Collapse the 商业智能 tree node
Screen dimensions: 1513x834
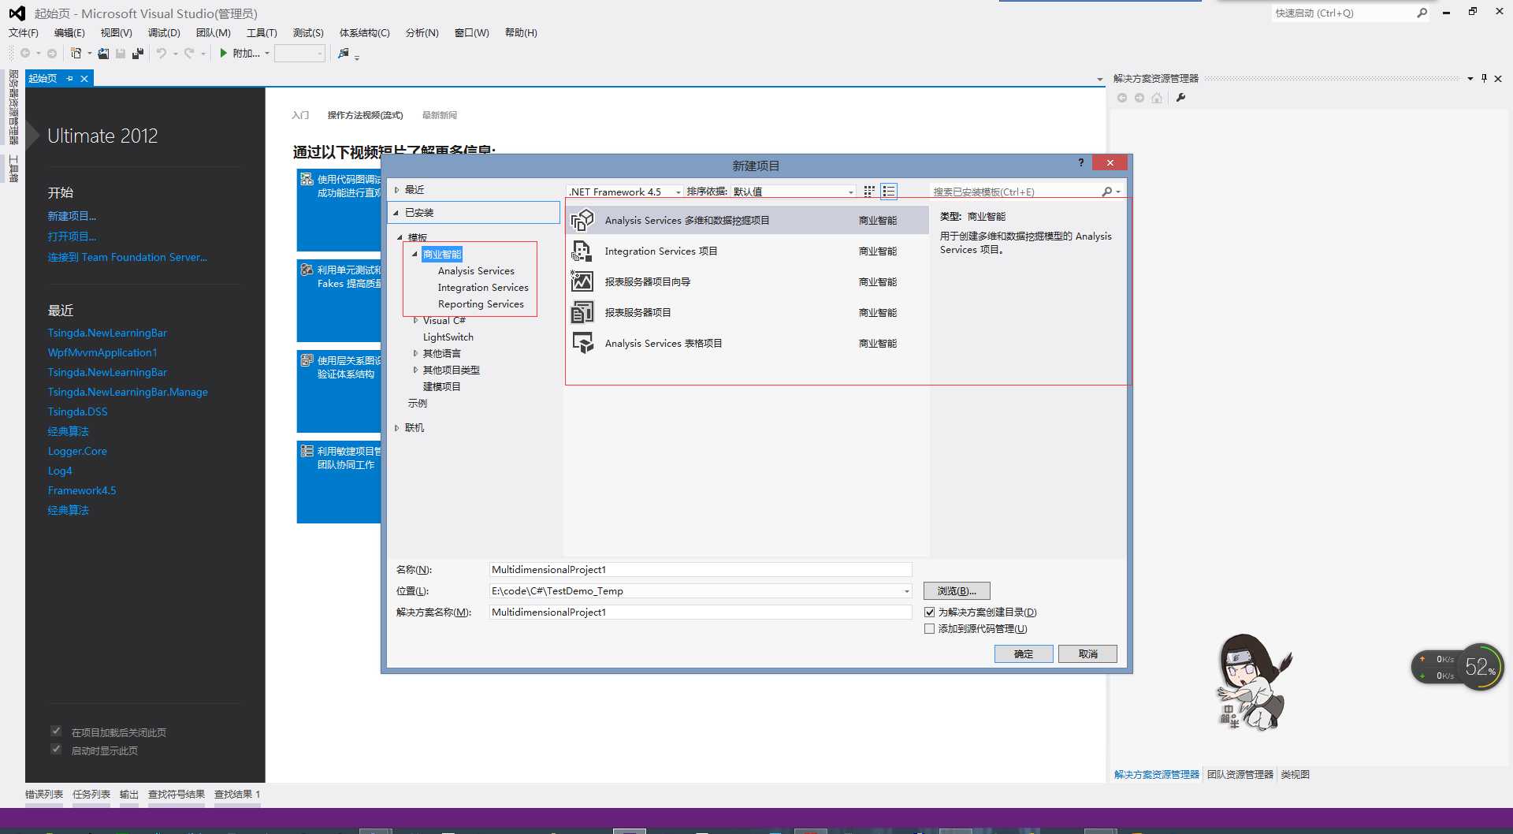414,254
